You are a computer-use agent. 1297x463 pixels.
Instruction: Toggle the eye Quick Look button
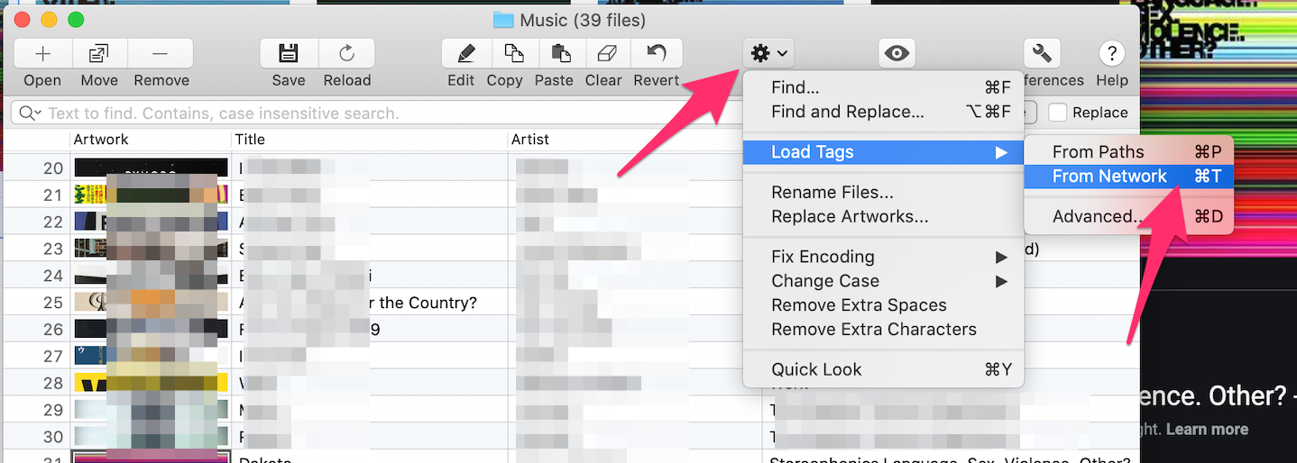897,54
